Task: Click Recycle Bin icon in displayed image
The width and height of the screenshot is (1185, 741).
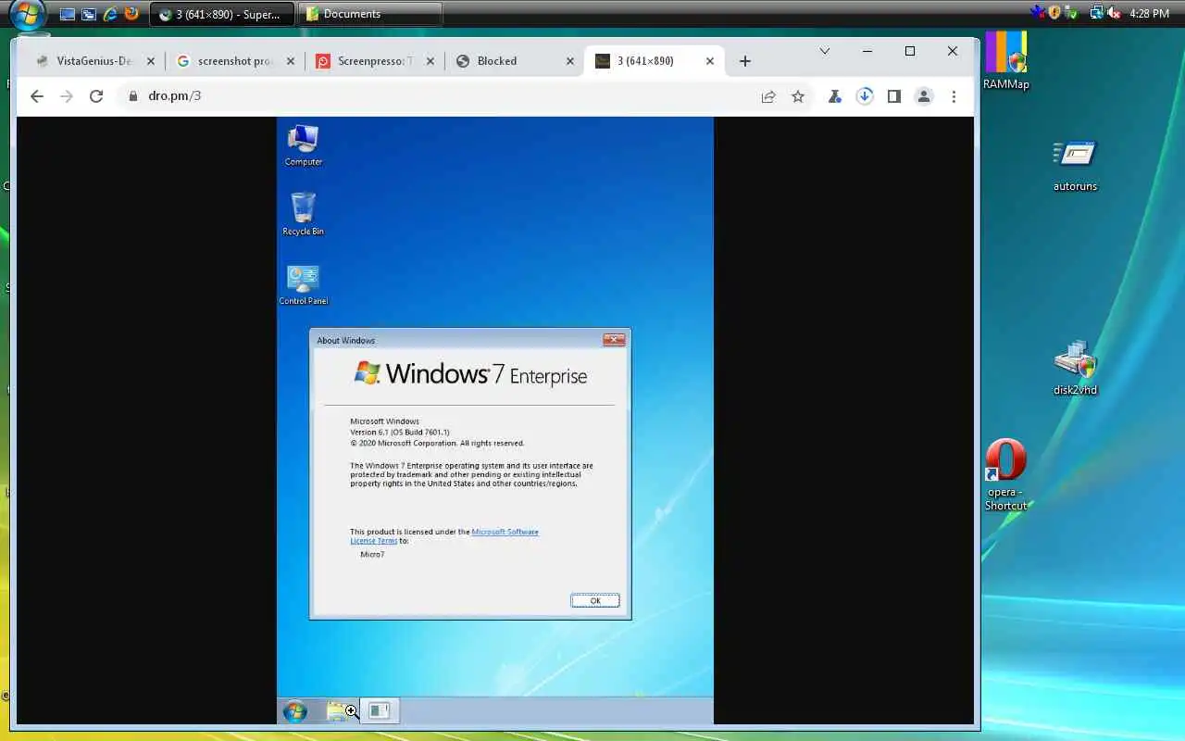Action: (x=304, y=214)
